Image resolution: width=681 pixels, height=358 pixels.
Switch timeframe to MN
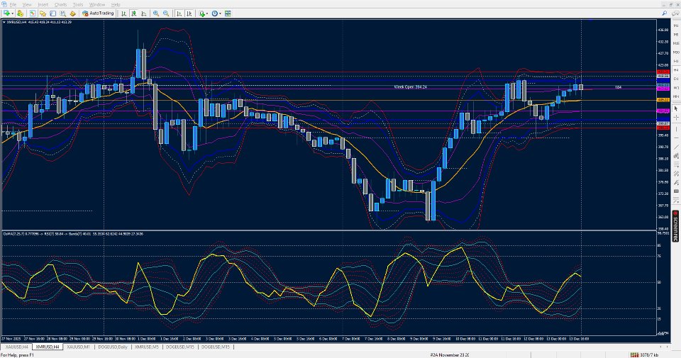point(676,96)
